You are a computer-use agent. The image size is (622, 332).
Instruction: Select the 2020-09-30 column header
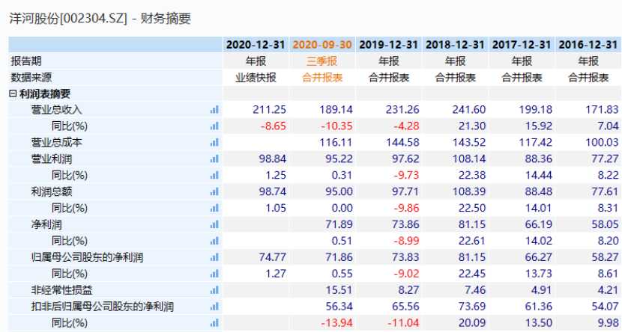click(x=322, y=45)
